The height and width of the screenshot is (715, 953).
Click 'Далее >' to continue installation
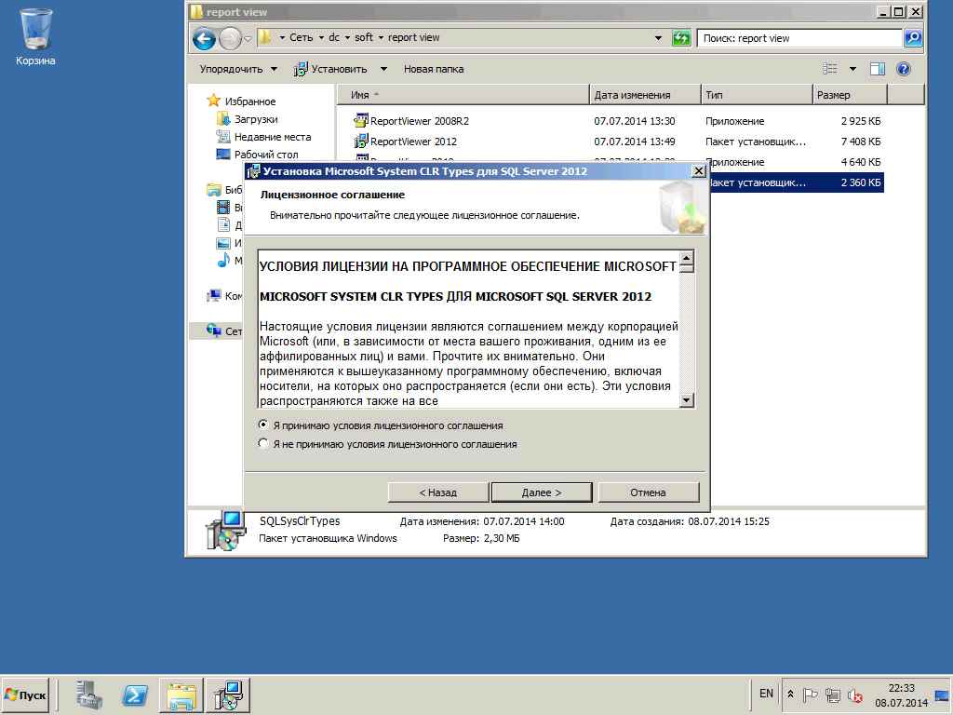(542, 492)
